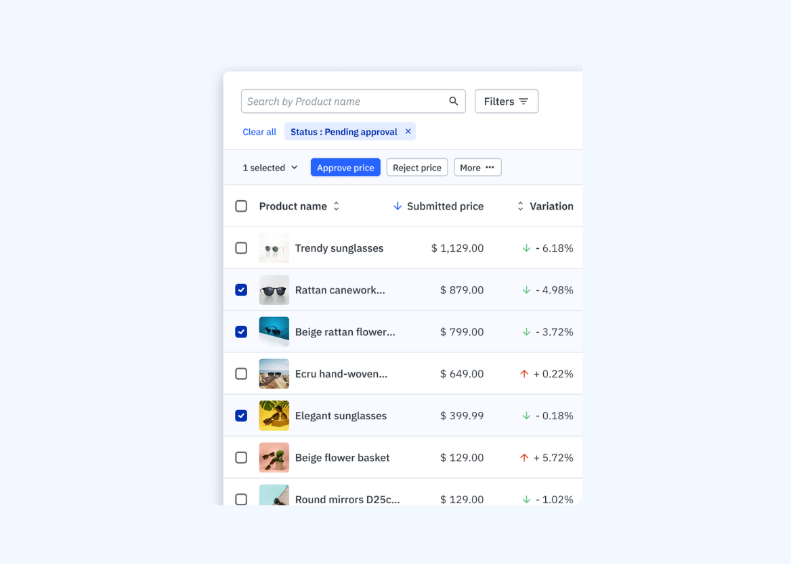Click the sort icon beside Product name

point(336,206)
